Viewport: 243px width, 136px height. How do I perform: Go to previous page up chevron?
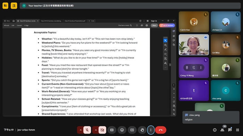(174, 93)
